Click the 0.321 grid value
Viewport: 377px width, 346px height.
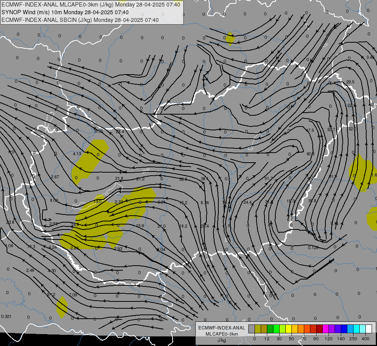6,316
